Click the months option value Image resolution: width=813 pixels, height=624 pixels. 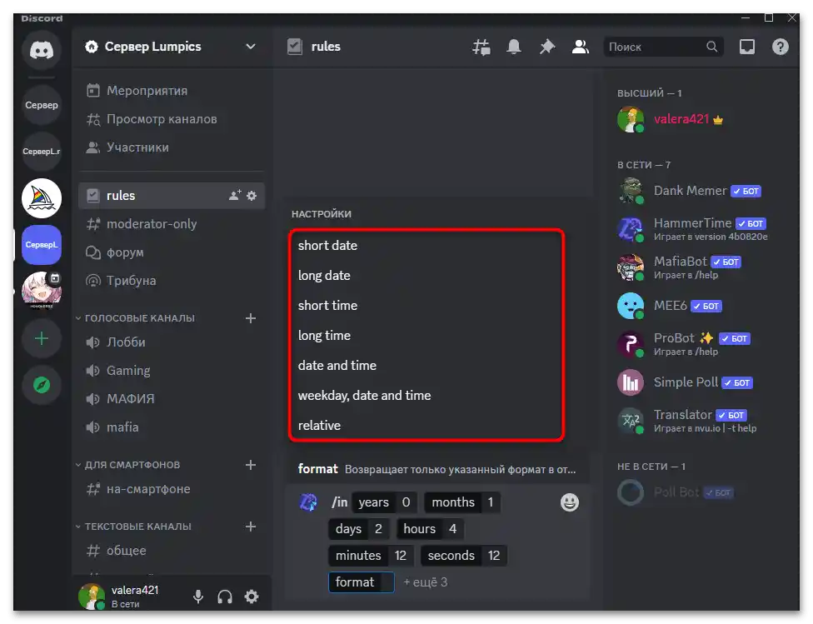(x=491, y=502)
